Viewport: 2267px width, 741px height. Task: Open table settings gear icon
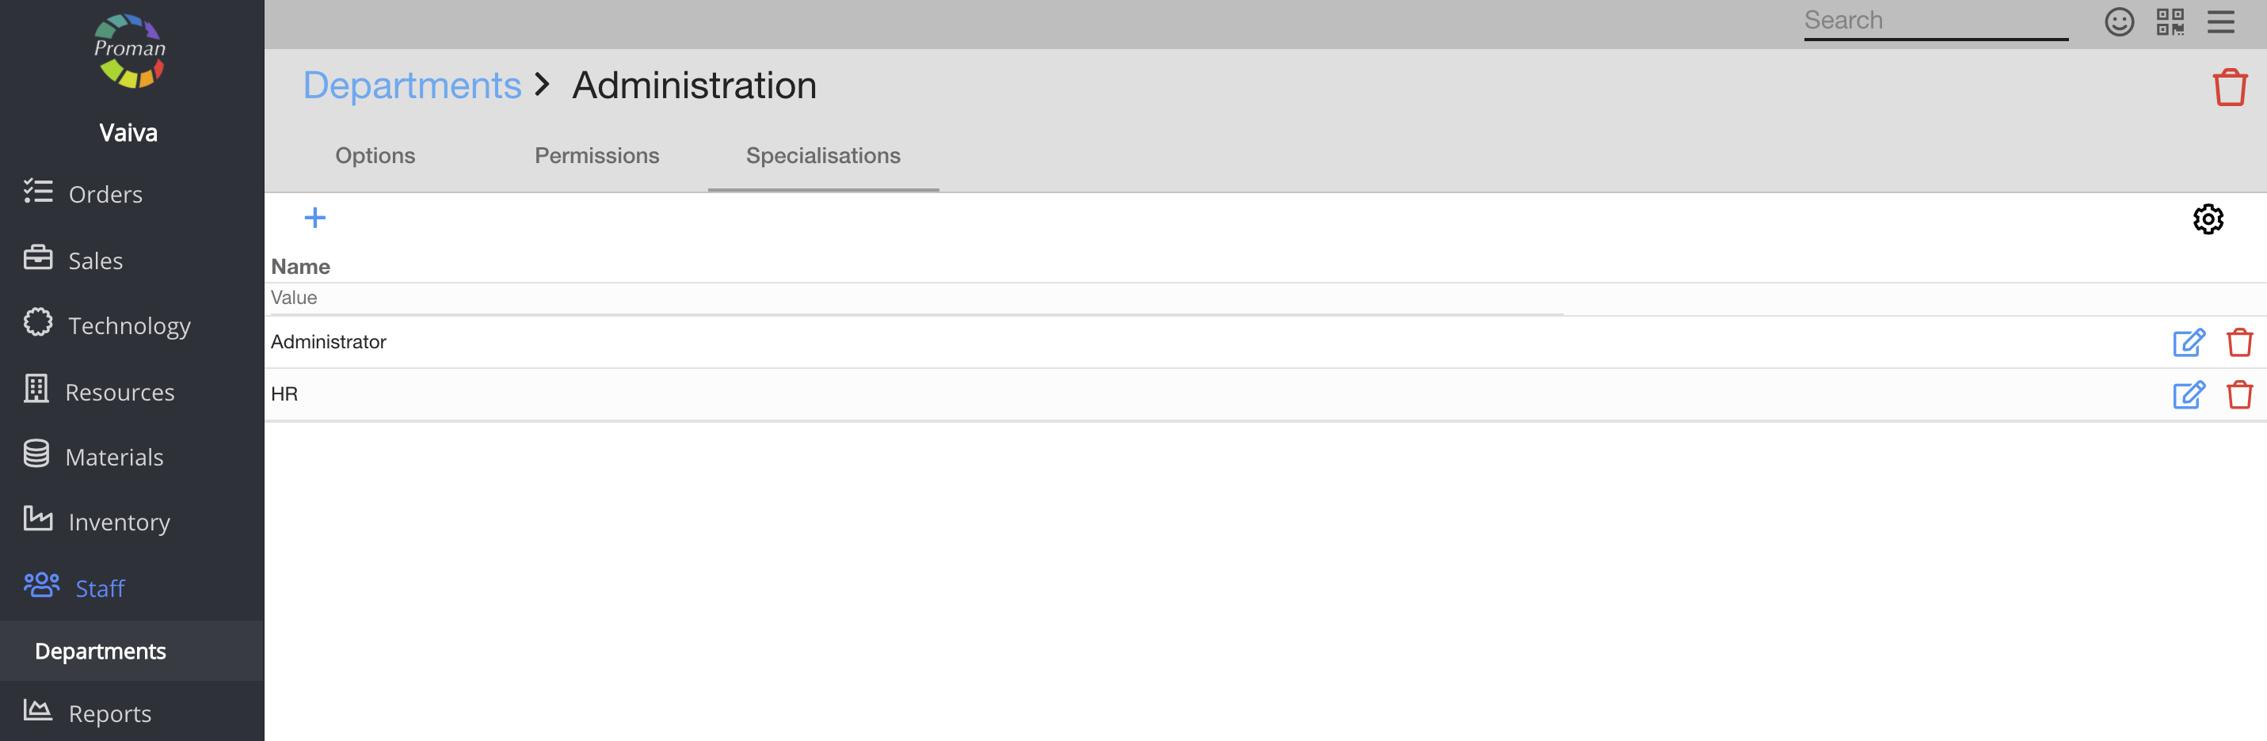[x=2207, y=219]
